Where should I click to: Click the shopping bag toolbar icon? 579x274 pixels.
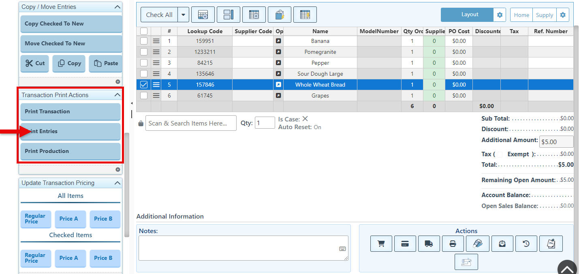coord(279,15)
